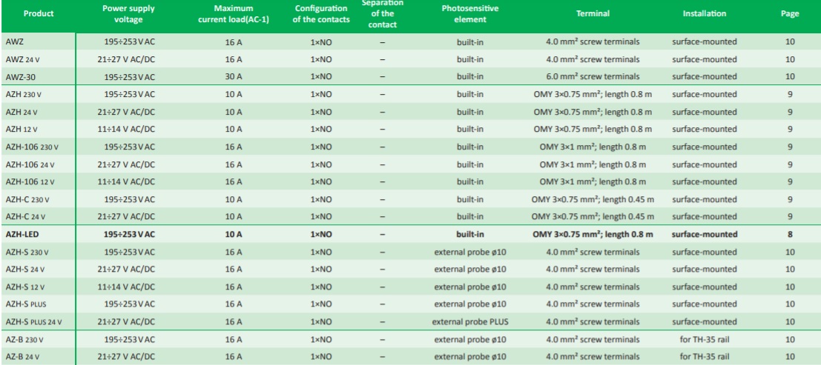Select the AZH 12 V product name
Screen dimensions: 821x365
pyautogui.click(x=22, y=129)
